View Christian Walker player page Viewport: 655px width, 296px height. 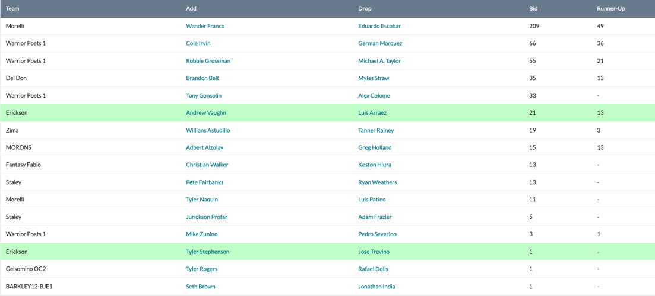(207, 165)
